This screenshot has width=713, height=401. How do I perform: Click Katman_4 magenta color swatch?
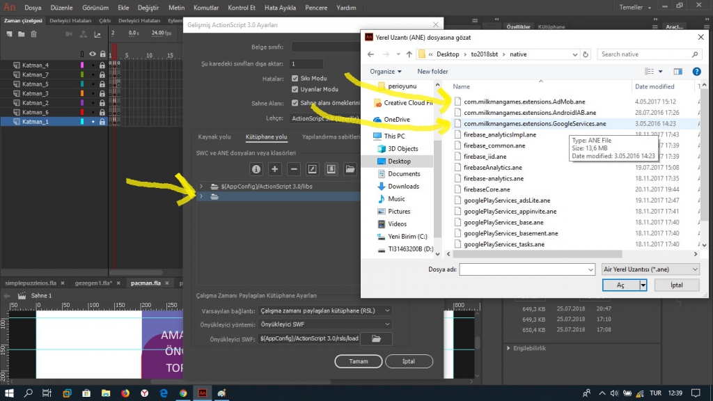(82, 65)
